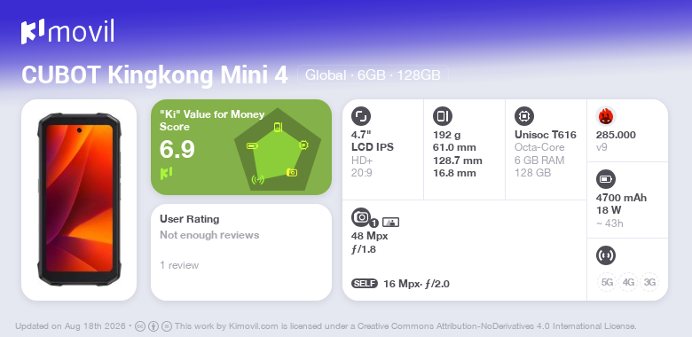Open the 1 review link

coord(179,265)
